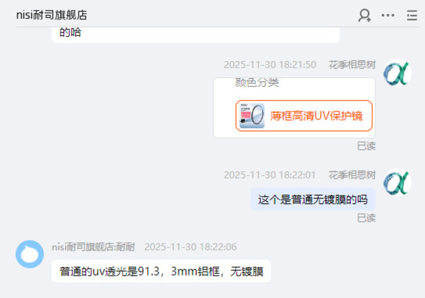Click the 2025-11-30 18:21:50 timestamp
Image resolution: width=425 pixels, height=298 pixels.
(x=270, y=65)
